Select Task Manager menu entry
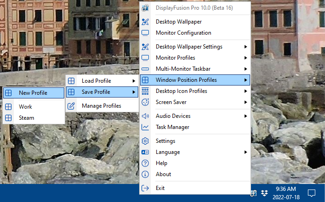The width and height of the screenshot is (325, 202). click(195, 127)
